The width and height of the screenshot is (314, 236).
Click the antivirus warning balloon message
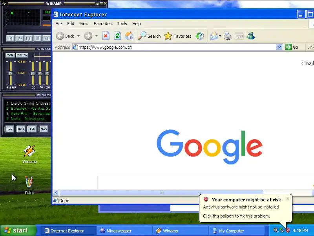tap(246, 208)
